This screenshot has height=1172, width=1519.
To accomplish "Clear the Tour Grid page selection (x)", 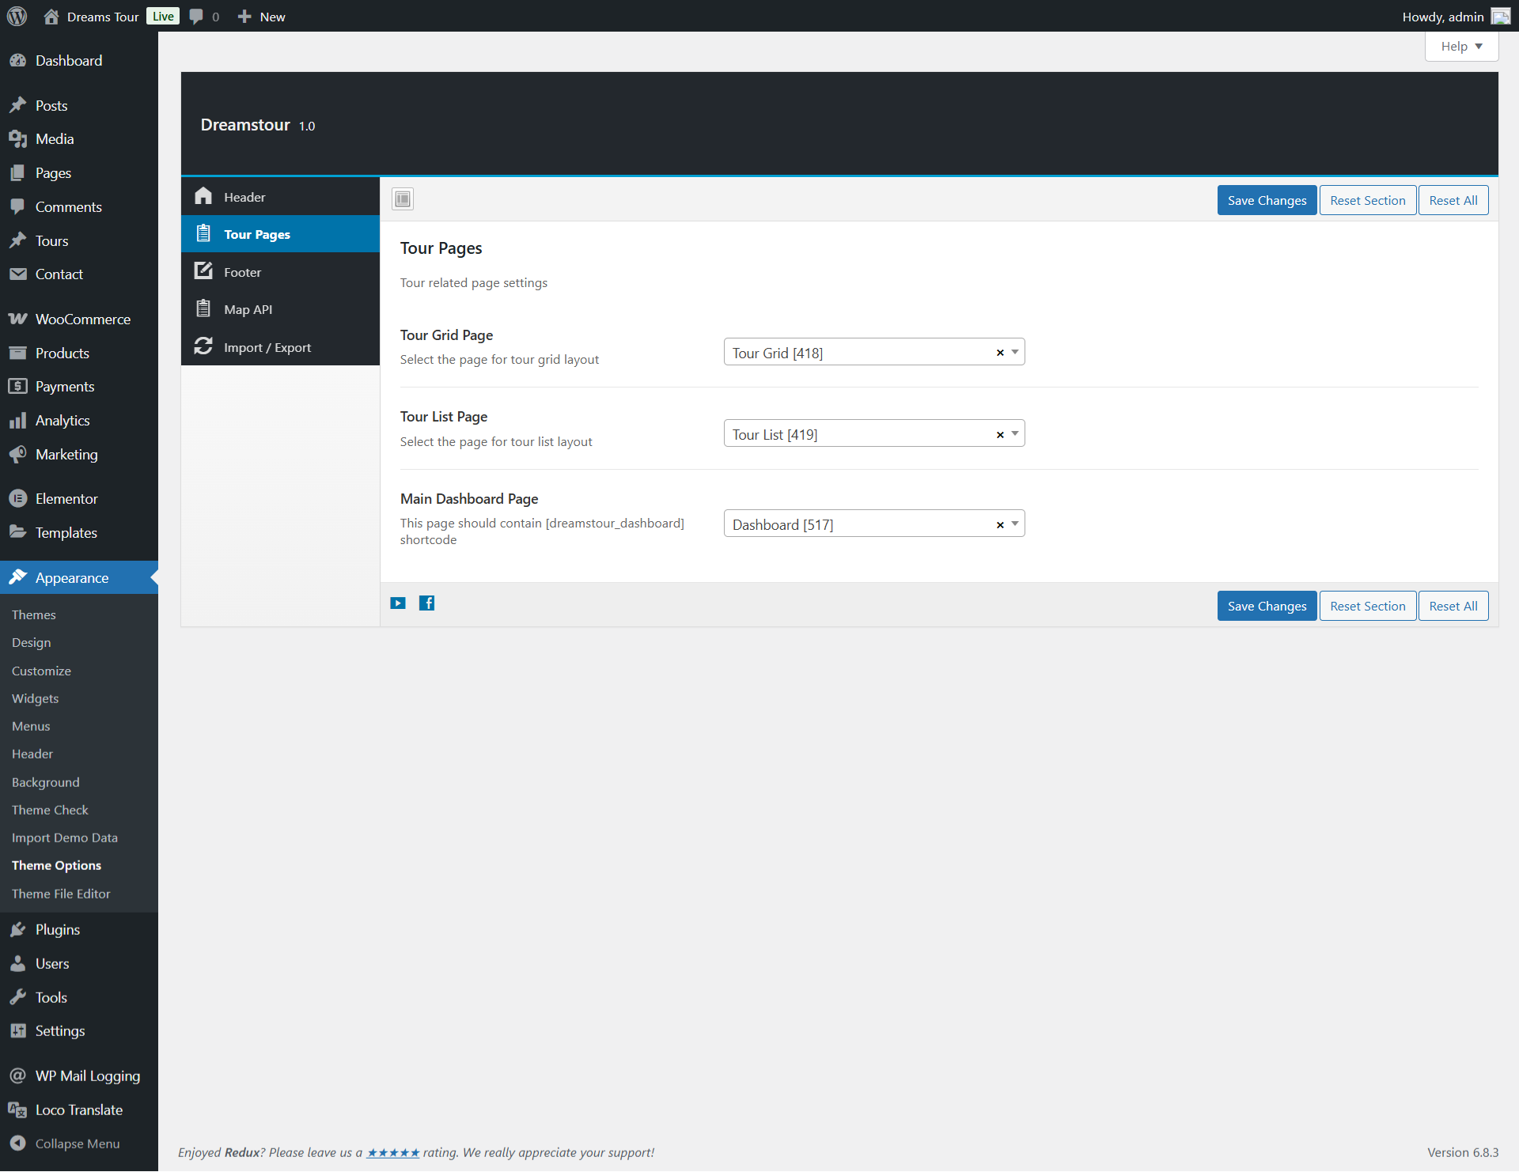I will click(x=1000, y=353).
